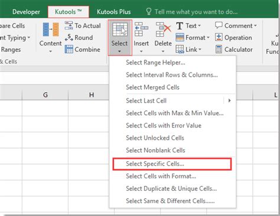Expand the Delete dropdown
Viewport: 280px width, 216px height.
[163, 51]
